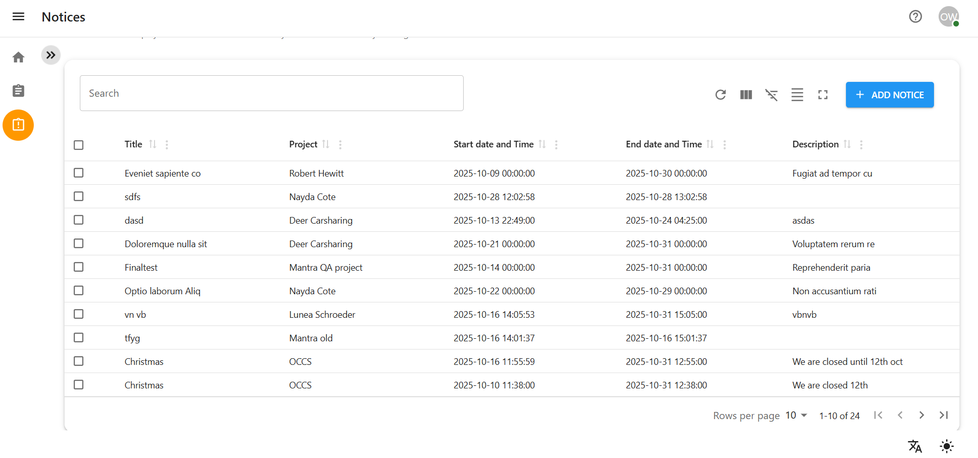Image resolution: width=978 pixels, height=458 pixels.
Task: Open the help question mark icon
Action: click(x=915, y=16)
